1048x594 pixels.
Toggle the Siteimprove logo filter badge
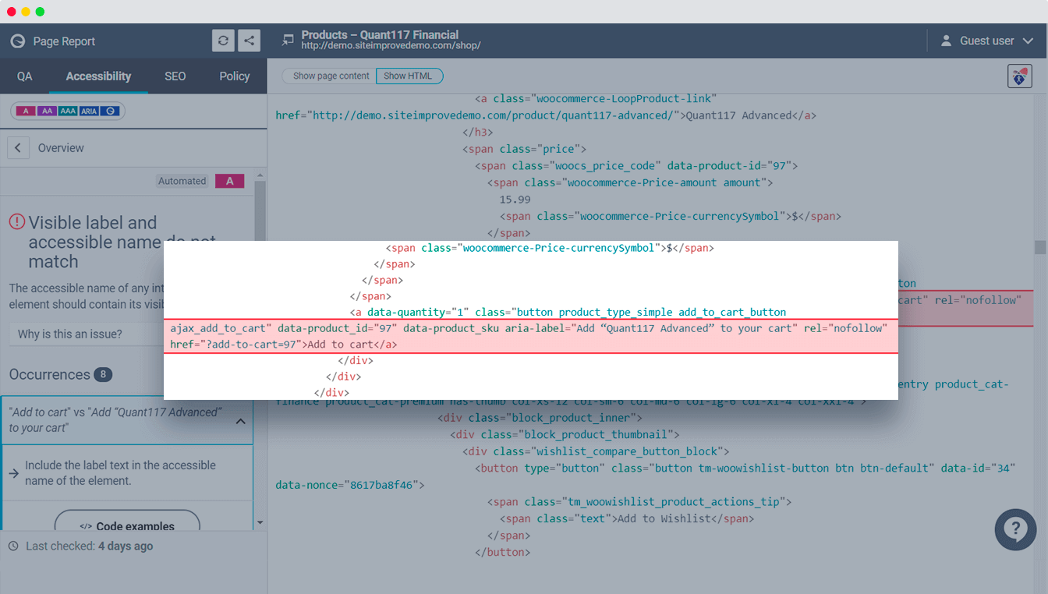pos(110,111)
